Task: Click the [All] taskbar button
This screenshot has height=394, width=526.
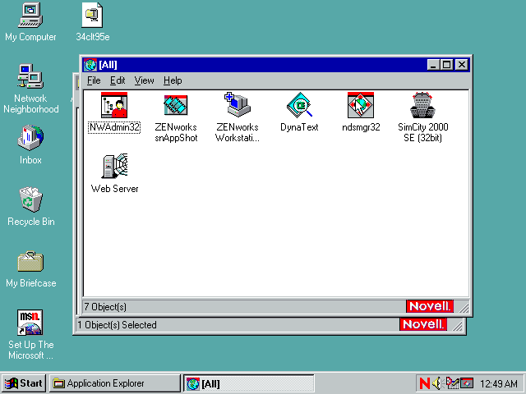Action: pos(248,383)
